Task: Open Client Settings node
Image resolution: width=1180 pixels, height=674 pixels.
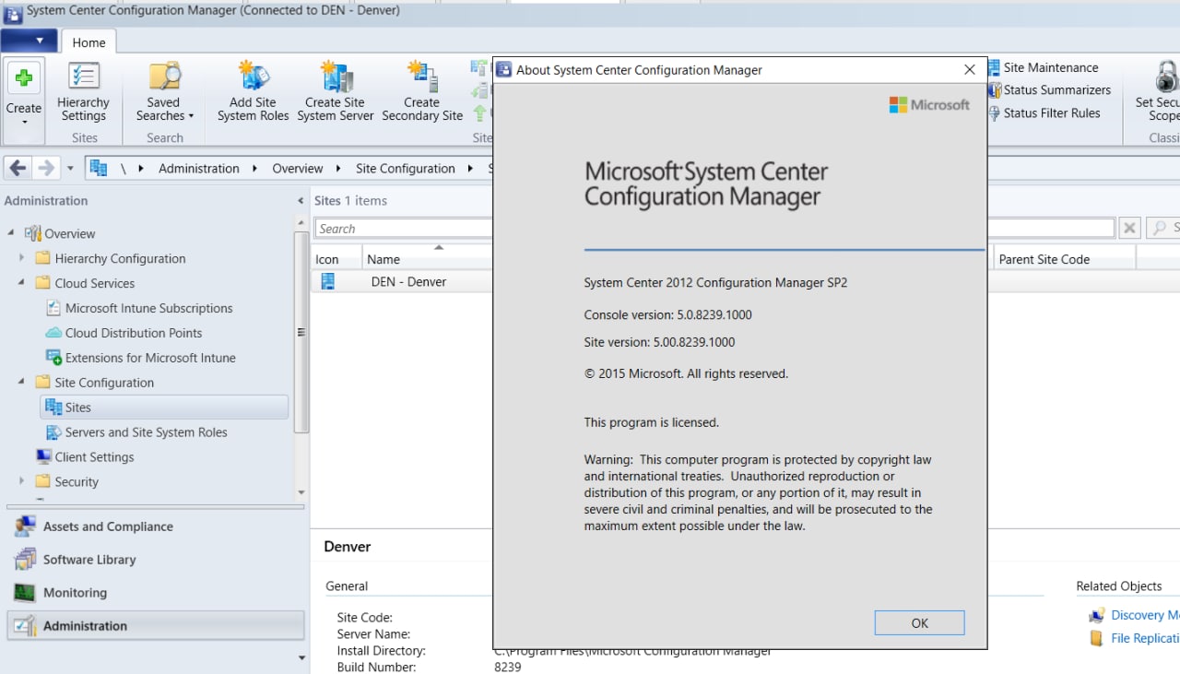Action: (x=85, y=457)
